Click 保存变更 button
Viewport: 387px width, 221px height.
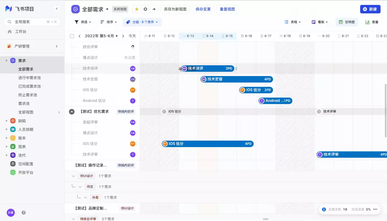[x=203, y=9]
